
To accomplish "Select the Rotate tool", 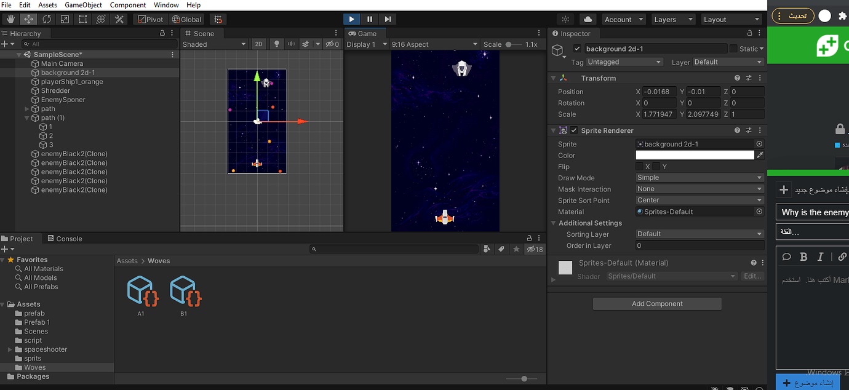I will click(47, 20).
